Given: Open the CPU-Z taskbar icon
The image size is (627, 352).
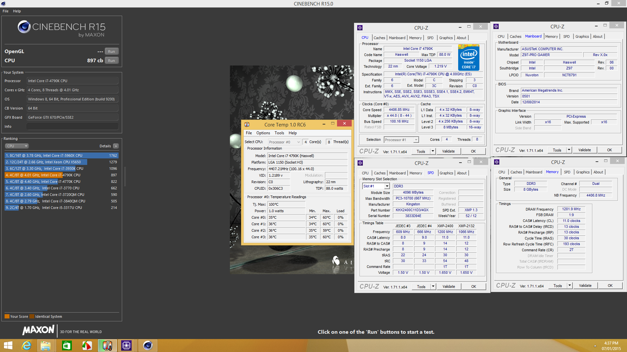Looking at the screenshot, I should pos(126,345).
